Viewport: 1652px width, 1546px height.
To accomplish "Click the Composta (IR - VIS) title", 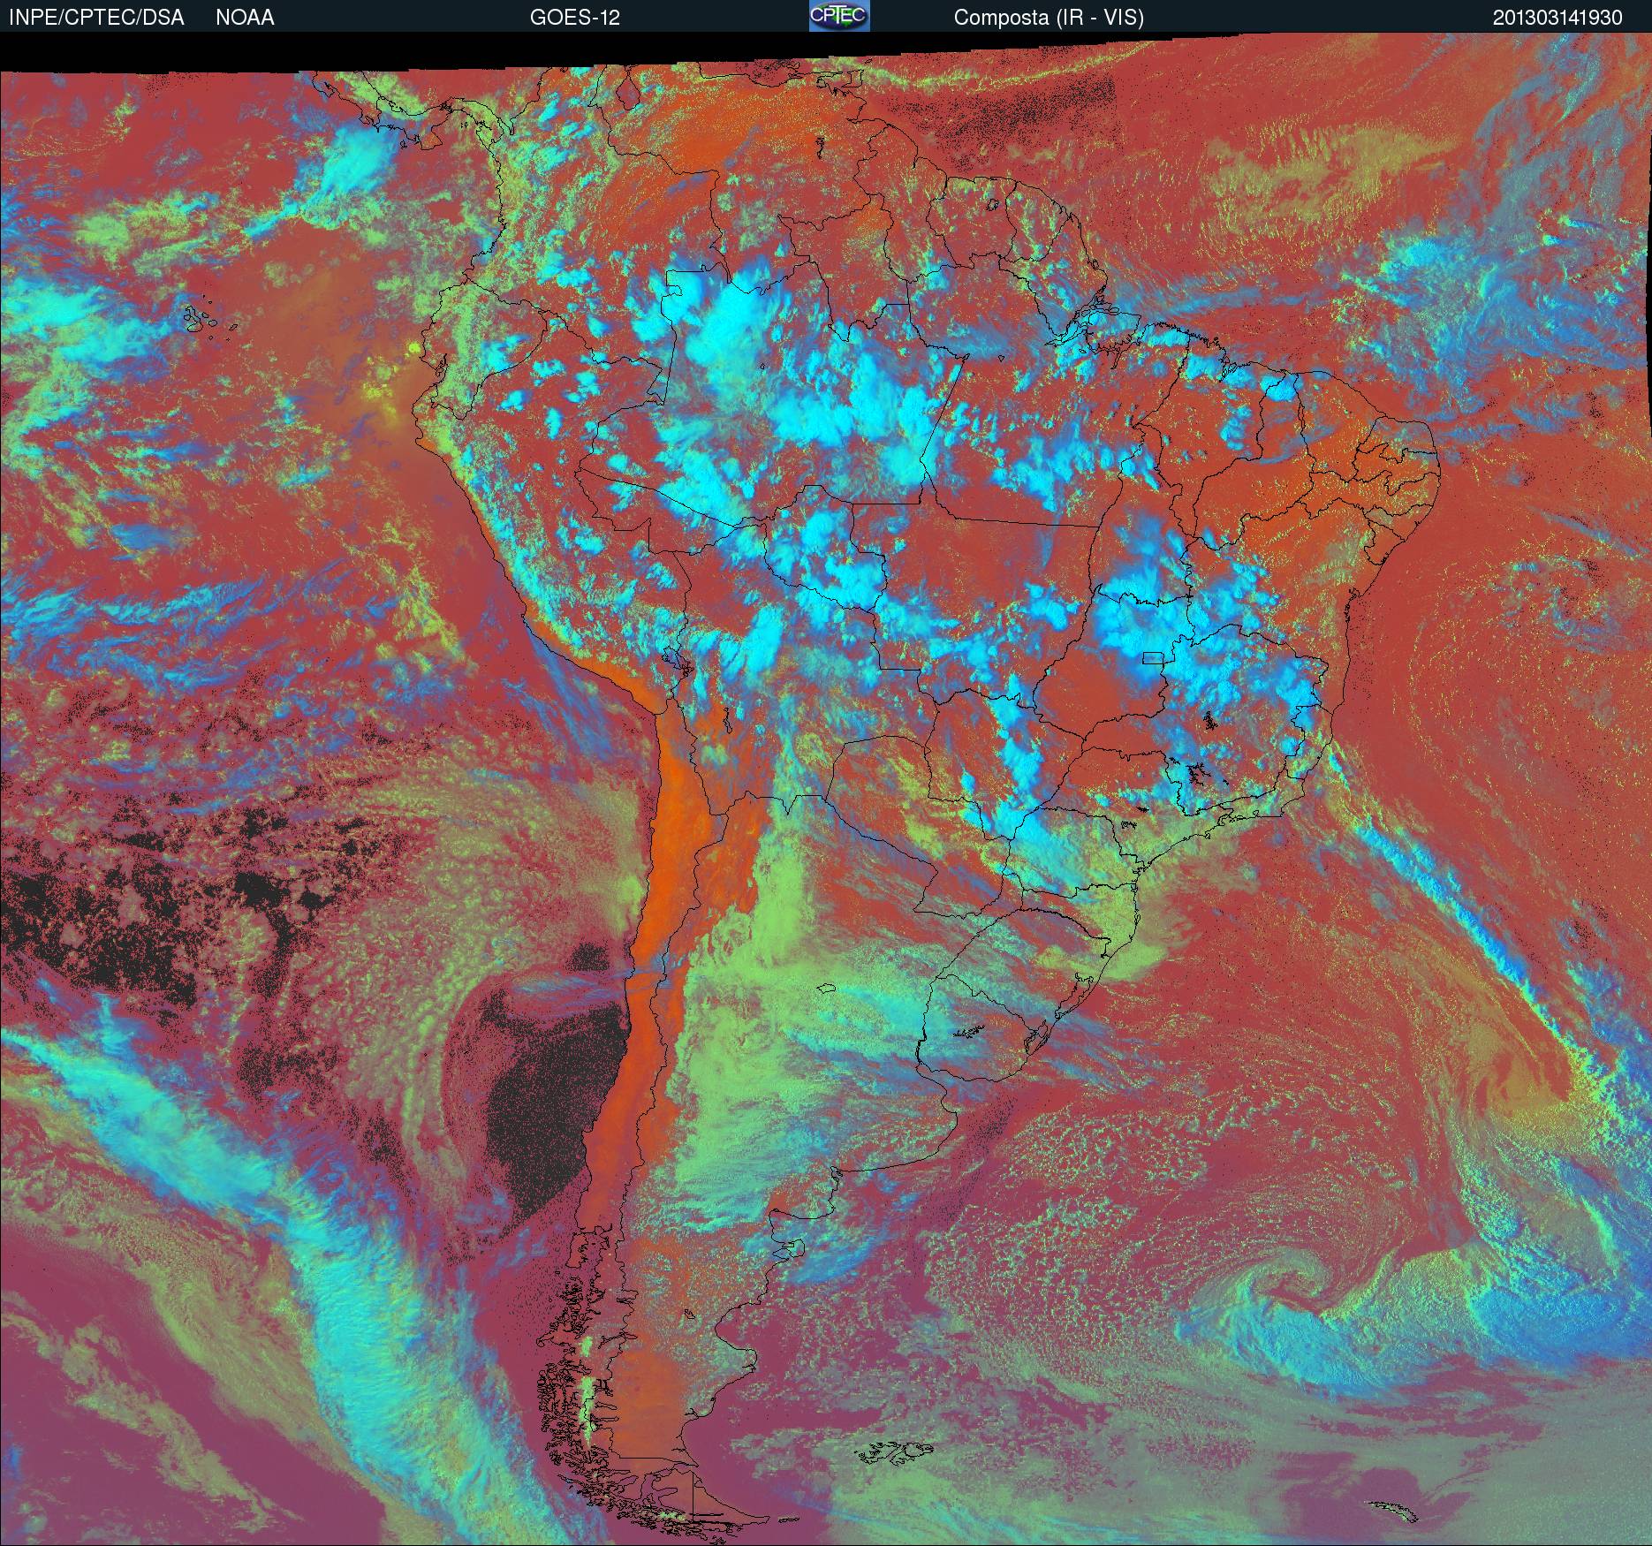I will tap(1049, 18).
